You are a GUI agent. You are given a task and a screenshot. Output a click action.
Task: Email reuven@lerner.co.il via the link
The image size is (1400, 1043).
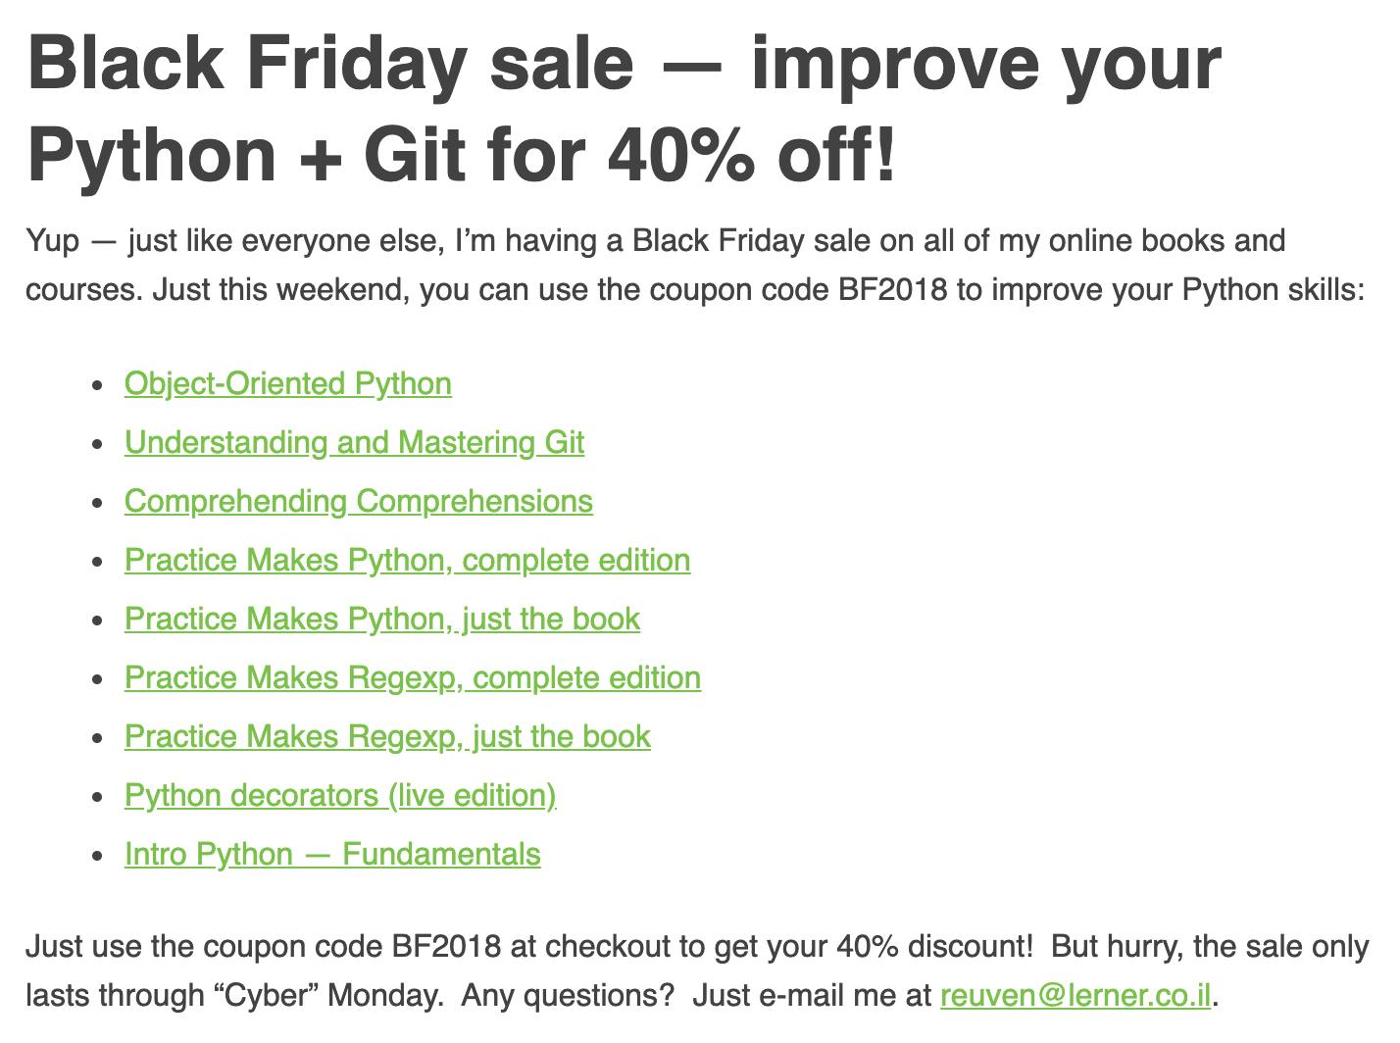click(1076, 995)
